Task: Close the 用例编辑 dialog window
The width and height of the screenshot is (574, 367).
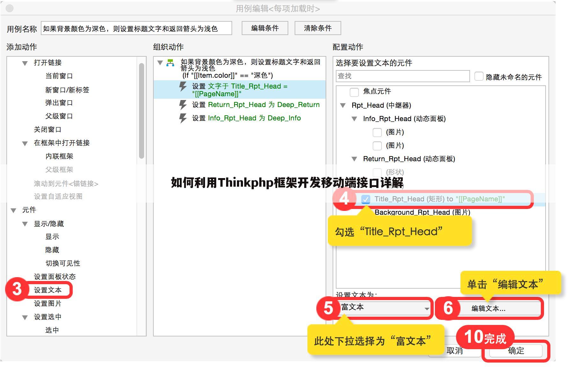Action: tap(10, 8)
